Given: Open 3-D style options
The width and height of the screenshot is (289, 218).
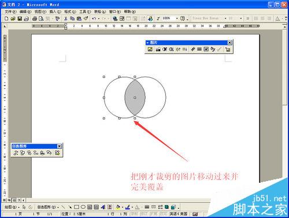Looking at the screenshot, I should coord(173,207).
